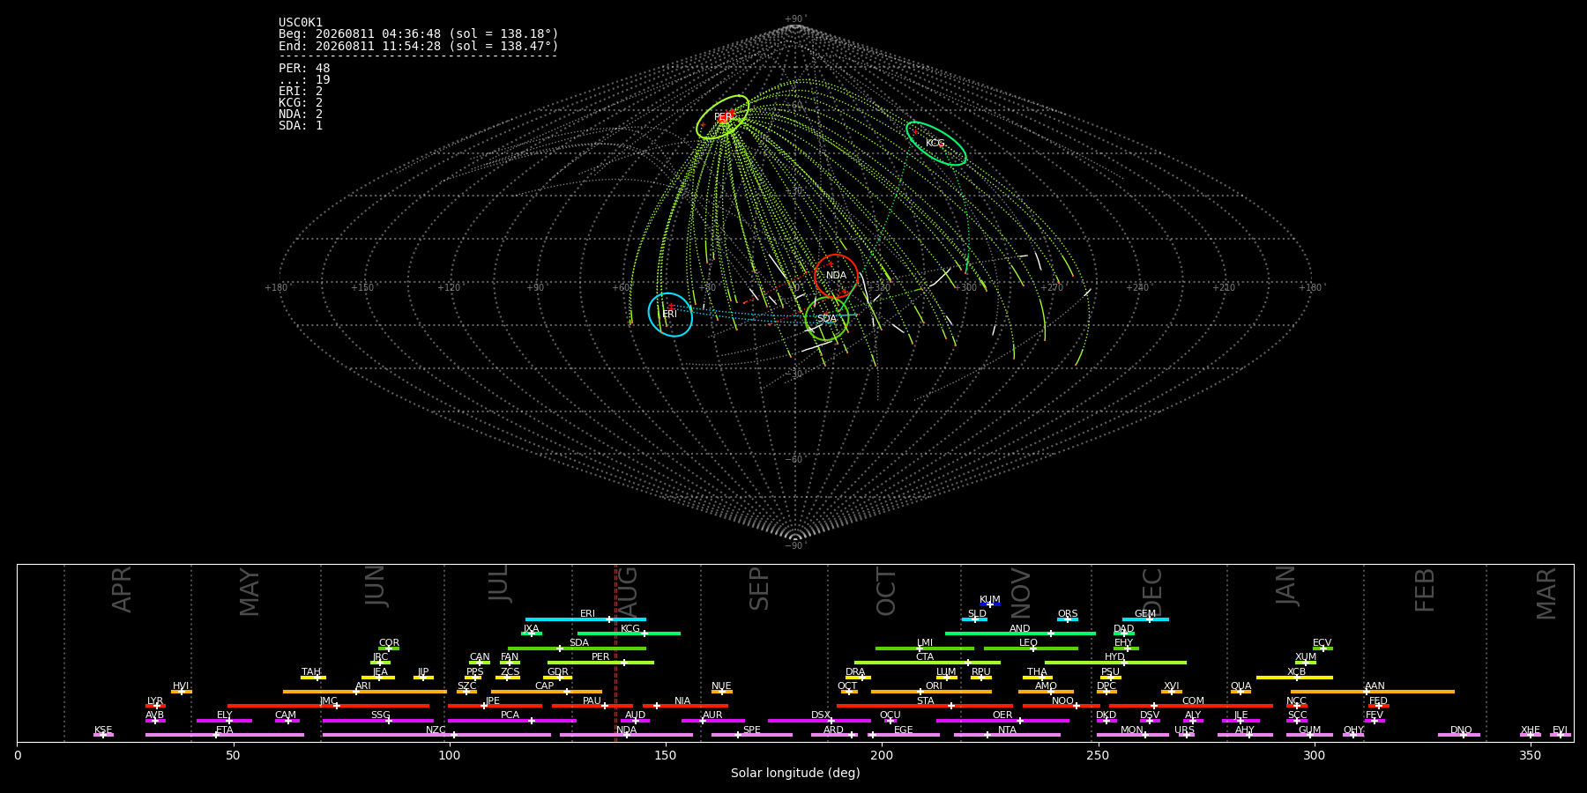Click the red NDA radiant circle
Viewport: 1587px width, 793px height.
coord(836,276)
